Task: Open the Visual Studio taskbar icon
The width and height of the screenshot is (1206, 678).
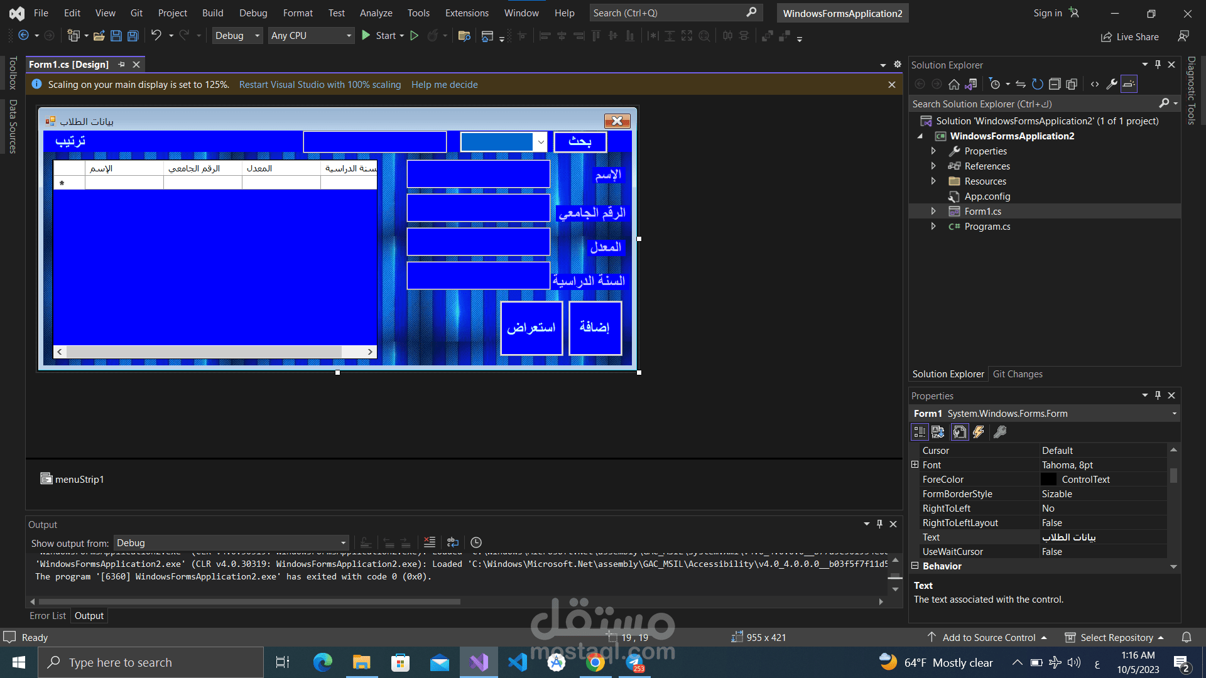Action: tap(479, 662)
